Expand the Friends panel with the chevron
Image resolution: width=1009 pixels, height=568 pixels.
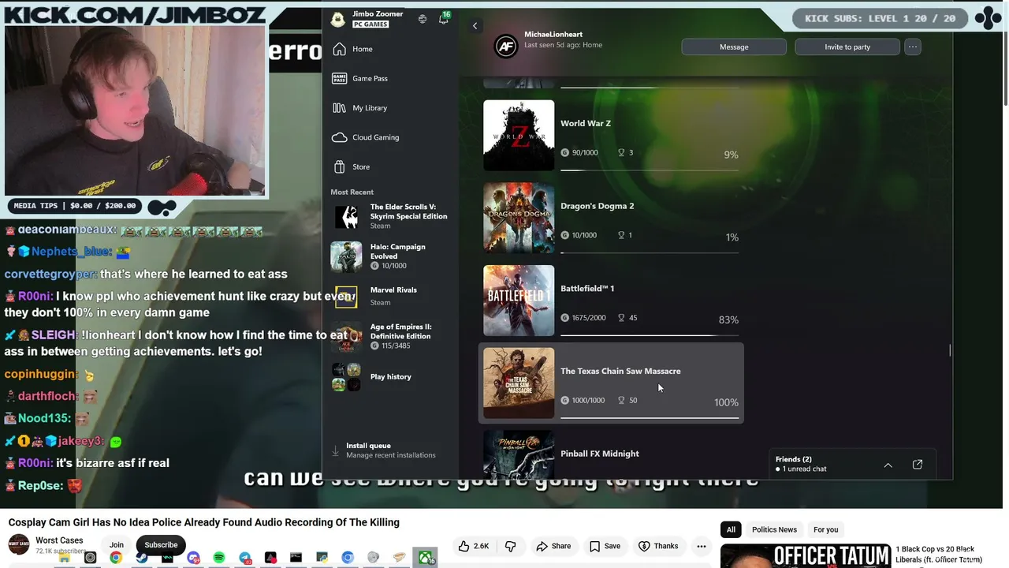click(x=888, y=465)
